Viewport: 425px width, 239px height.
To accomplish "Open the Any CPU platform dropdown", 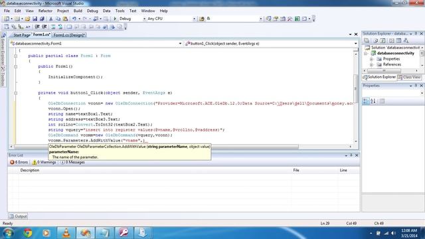I will click(x=194, y=19).
